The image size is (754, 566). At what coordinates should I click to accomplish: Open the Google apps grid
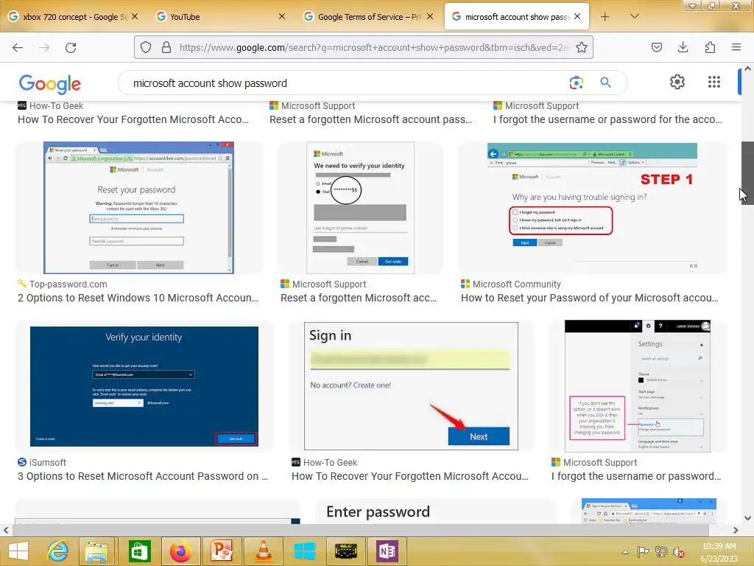[714, 82]
